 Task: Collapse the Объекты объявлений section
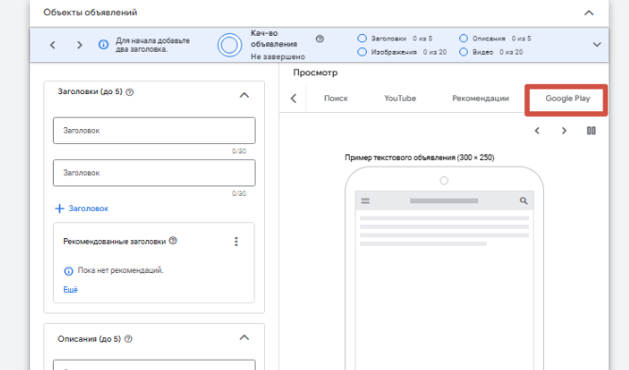pyautogui.click(x=588, y=13)
